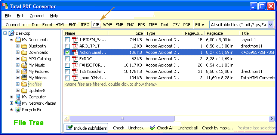The width and height of the screenshot is (277, 135).
Task: Convert to Excel format
Action: tap(47, 25)
